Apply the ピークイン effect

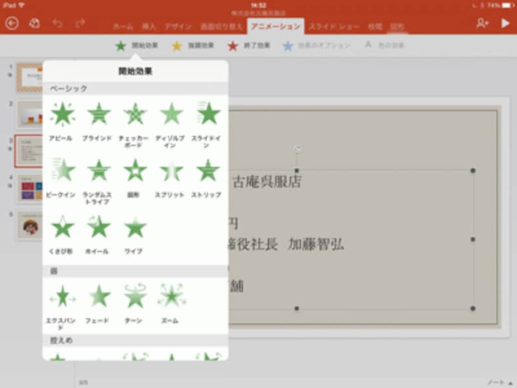[x=61, y=178]
